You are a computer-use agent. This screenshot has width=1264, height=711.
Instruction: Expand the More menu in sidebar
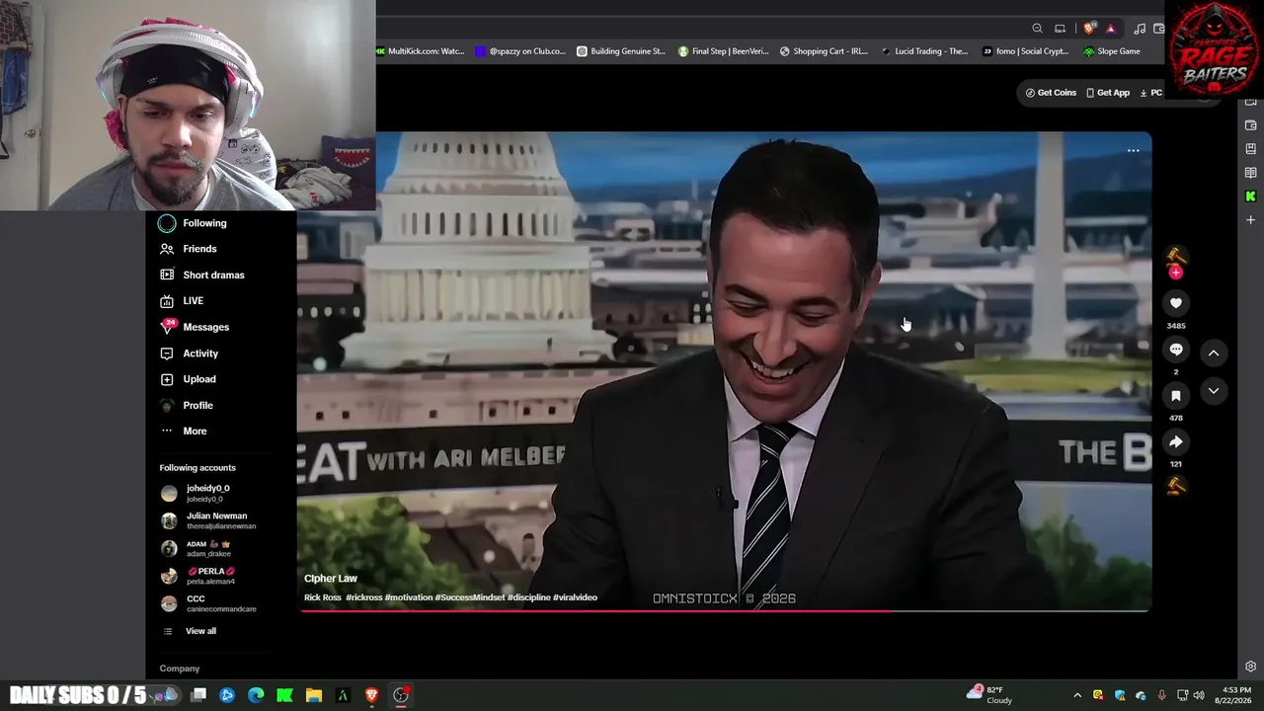(x=184, y=432)
